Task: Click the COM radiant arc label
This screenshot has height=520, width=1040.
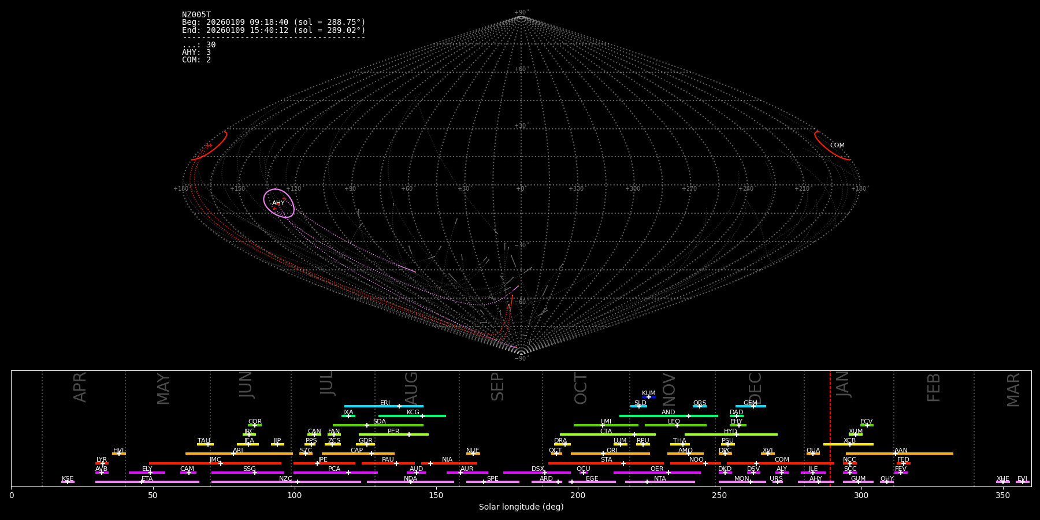Action: point(837,146)
